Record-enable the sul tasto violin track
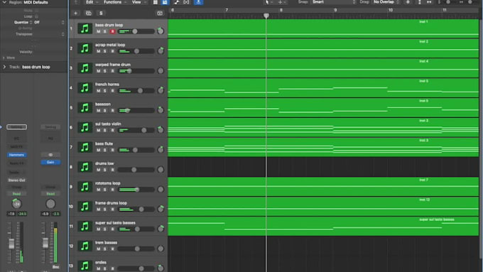This screenshot has height=272, width=483. coord(112,130)
